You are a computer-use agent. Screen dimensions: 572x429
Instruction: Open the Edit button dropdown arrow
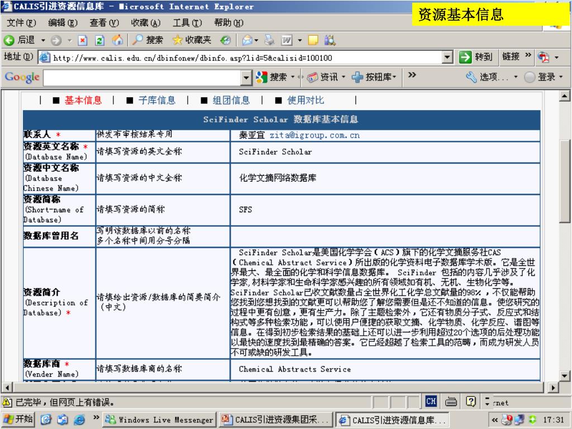tap(299, 40)
